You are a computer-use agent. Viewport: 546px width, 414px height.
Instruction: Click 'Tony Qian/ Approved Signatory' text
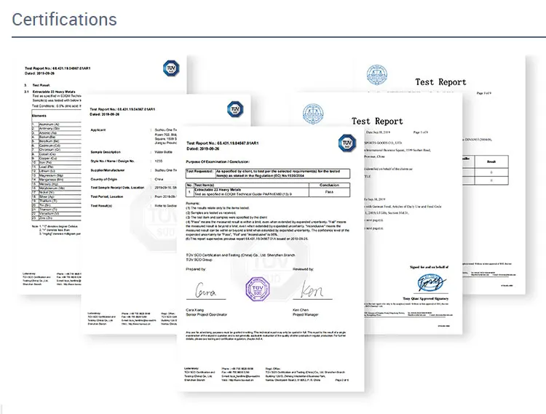pos(426,298)
